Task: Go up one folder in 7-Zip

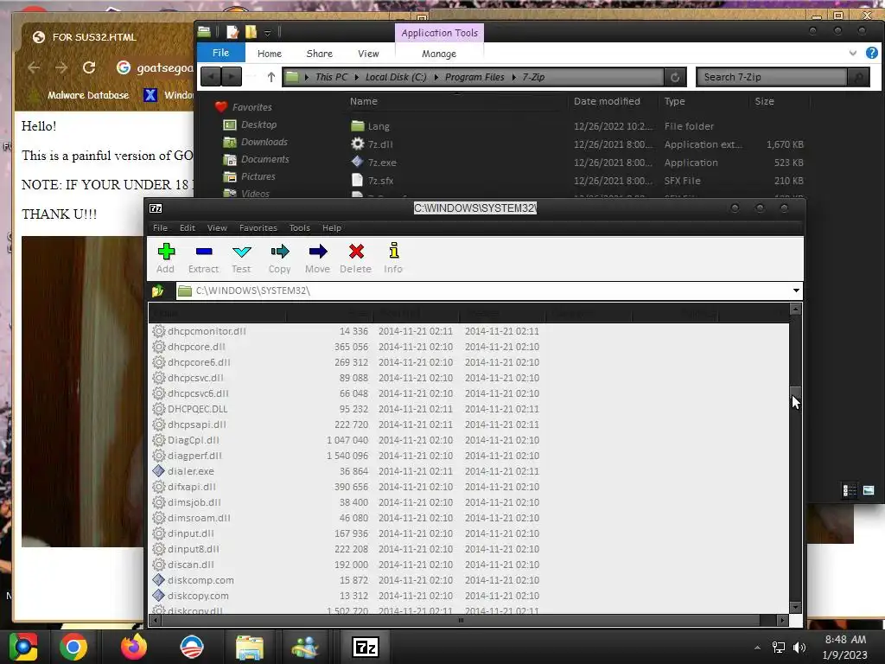Action: (x=157, y=290)
